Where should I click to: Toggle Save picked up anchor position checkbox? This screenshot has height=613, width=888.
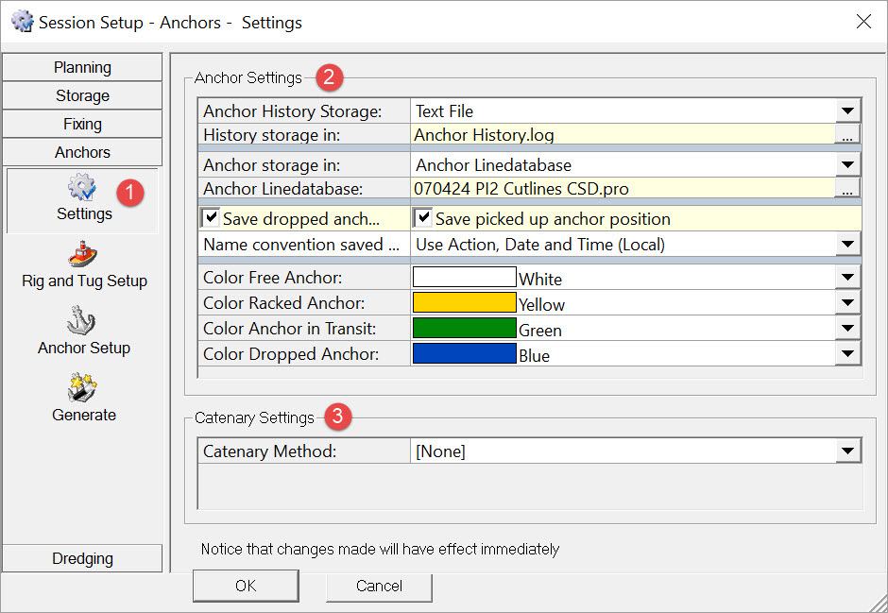[424, 218]
